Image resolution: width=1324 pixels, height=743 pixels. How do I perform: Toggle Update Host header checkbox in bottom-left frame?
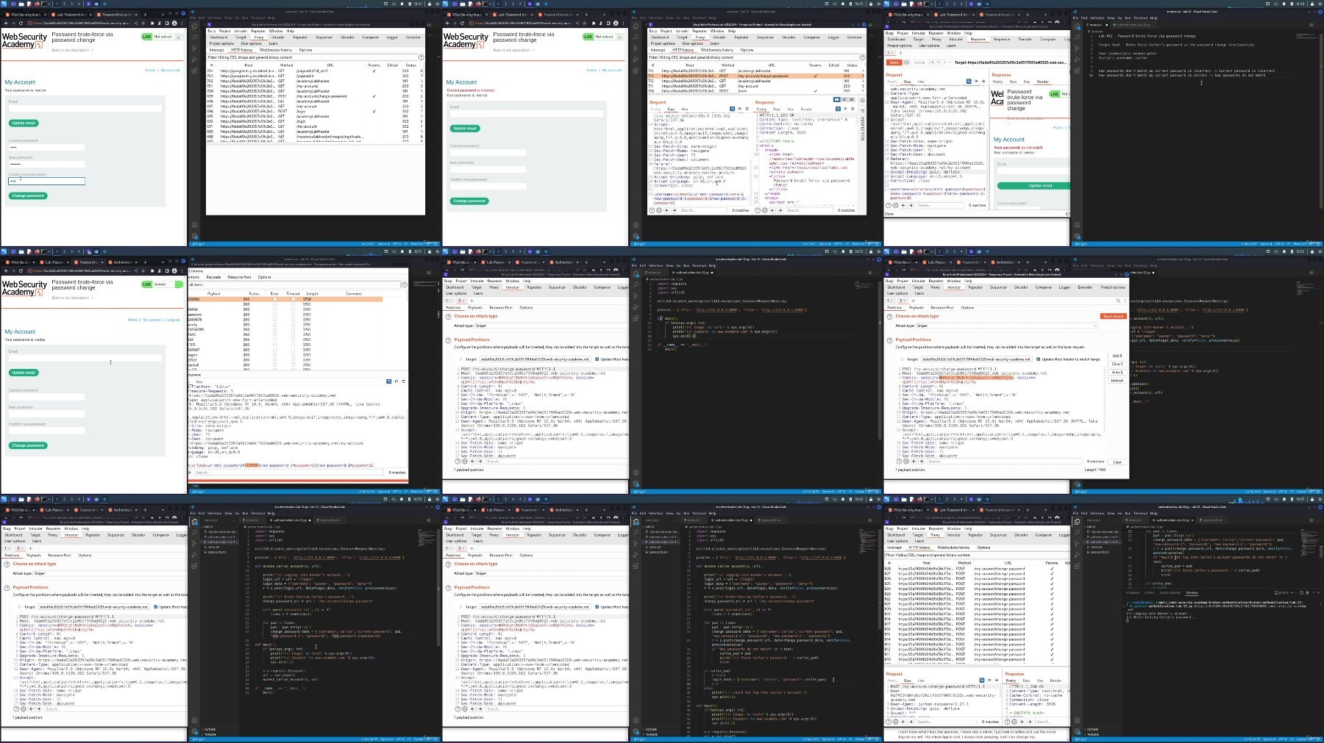coord(155,607)
